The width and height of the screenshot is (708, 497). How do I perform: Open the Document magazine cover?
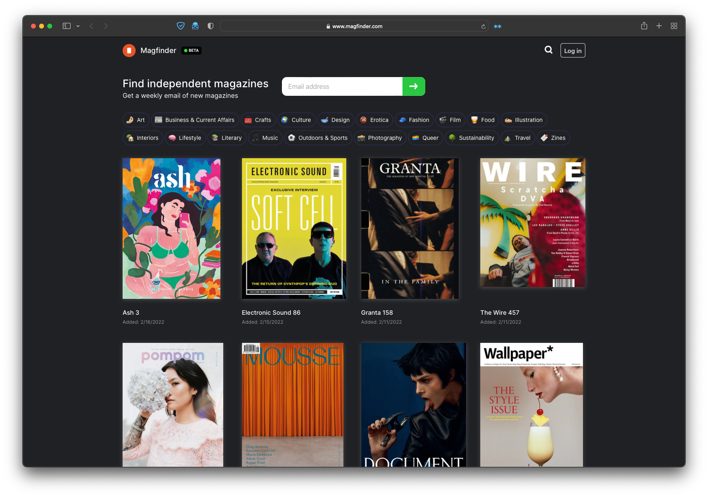[413, 404]
